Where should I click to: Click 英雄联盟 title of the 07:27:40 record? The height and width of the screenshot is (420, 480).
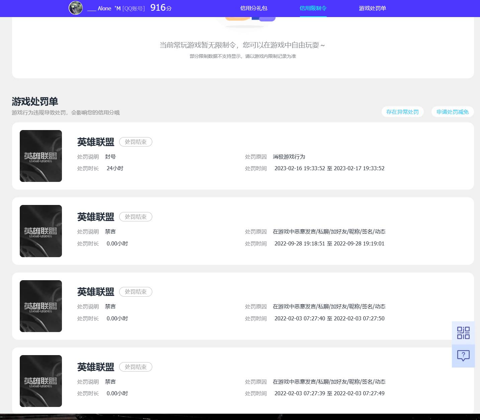[96, 292]
